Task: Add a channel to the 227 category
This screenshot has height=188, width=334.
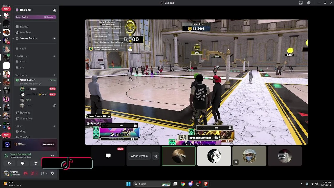Action: click(55, 126)
